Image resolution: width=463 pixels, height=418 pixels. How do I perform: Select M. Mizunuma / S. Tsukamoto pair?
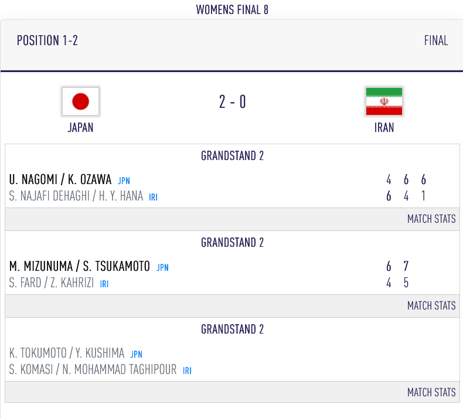[x=80, y=266]
